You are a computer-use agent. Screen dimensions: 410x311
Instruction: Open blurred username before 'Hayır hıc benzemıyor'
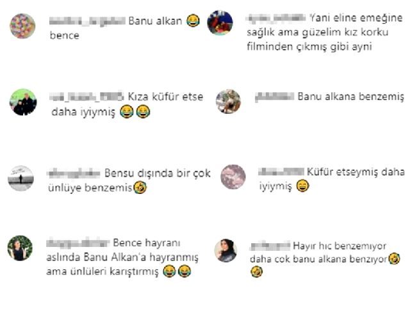pos(270,246)
